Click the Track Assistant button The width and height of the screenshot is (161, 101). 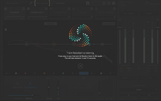42,3
